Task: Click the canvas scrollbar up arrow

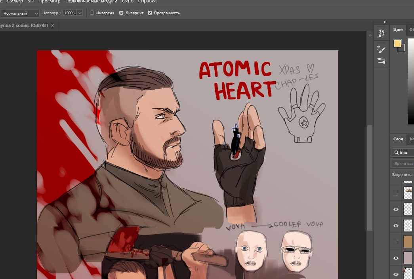Action: coord(370,35)
